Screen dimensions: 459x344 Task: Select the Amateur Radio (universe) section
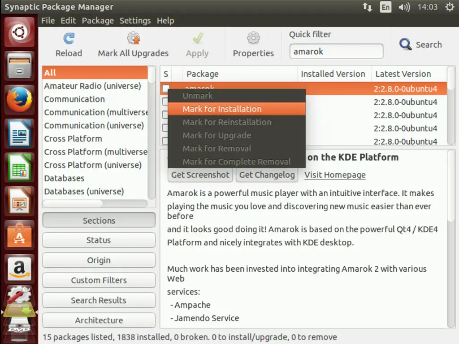[95, 86]
